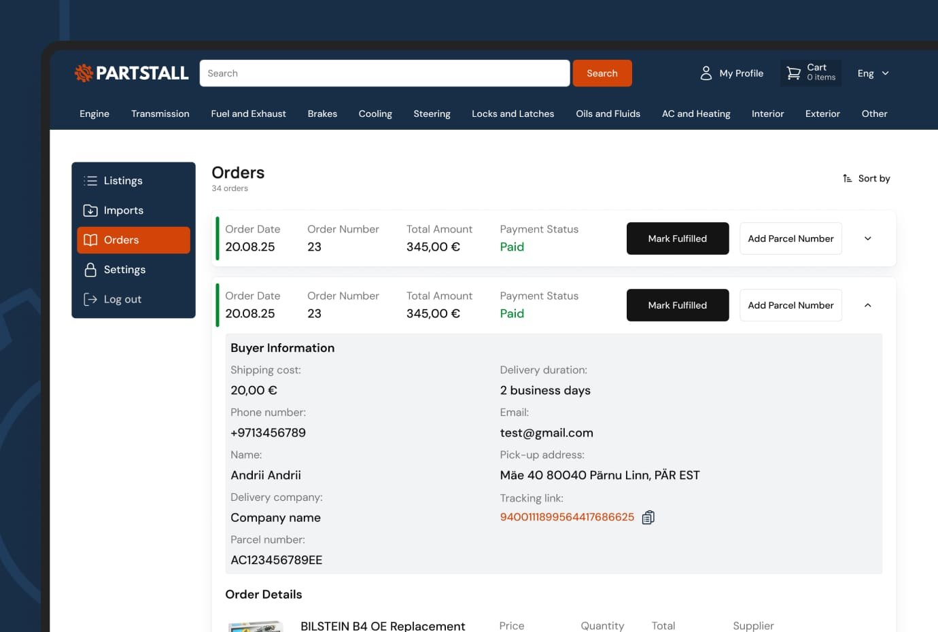Open the Exterior category
The height and width of the screenshot is (632, 938).
(x=822, y=113)
